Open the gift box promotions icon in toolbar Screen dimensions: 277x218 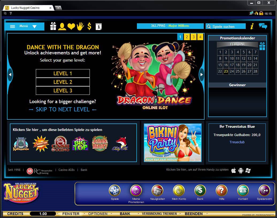tap(53, 26)
